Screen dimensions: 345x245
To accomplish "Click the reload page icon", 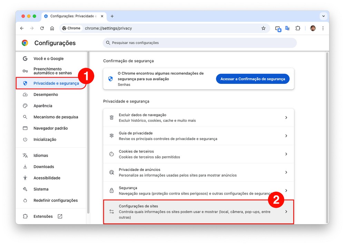I will click(42, 28).
